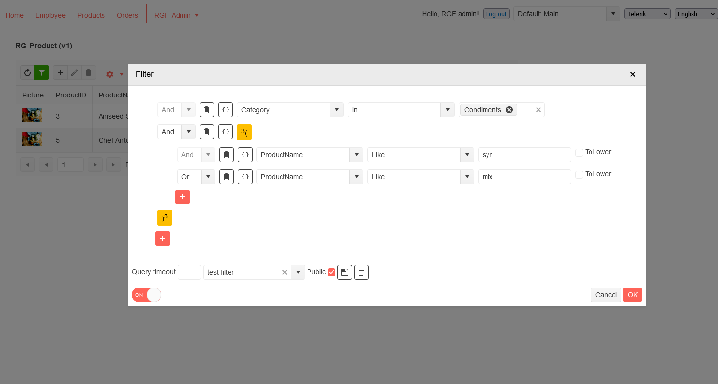The width and height of the screenshot is (718, 384).
Task: Delete the ProductName 'syr' condition row
Action: tap(226, 155)
